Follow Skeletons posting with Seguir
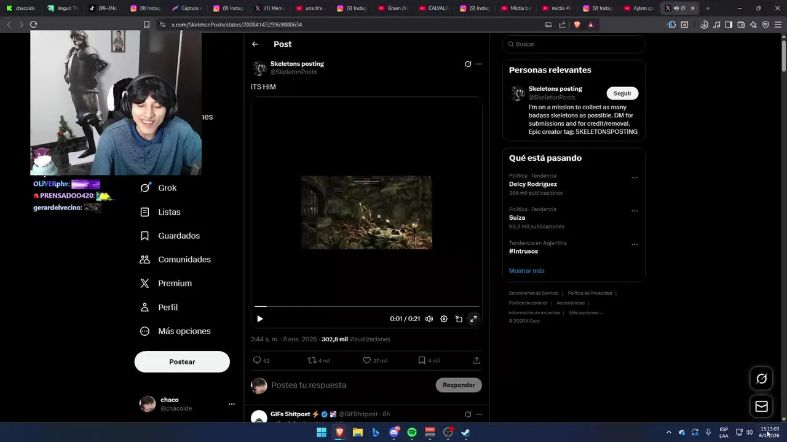Screen dimensions: 787x442 tap(622, 93)
